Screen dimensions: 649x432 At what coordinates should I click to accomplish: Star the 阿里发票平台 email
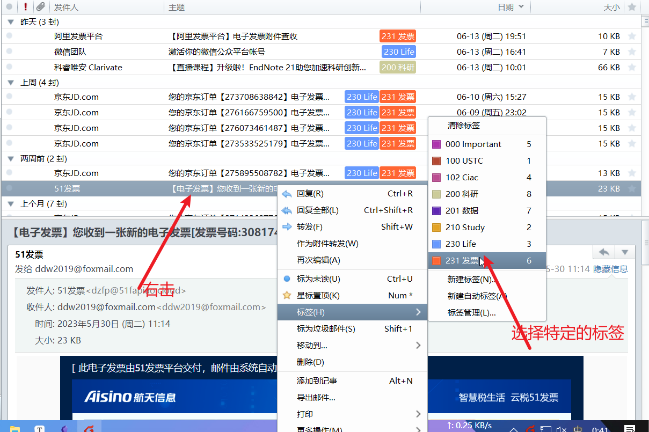tap(632, 36)
